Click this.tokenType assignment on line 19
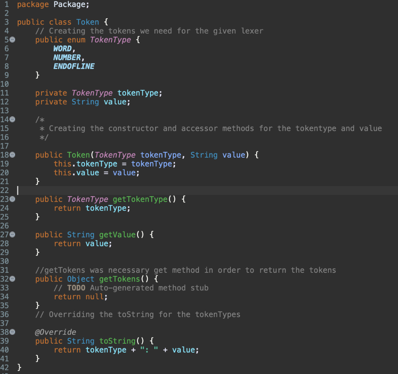 (x=115, y=164)
